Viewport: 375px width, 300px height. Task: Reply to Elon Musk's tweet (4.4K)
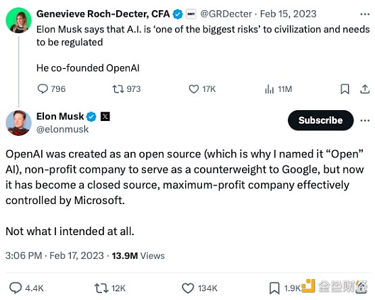tap(26, 288)
